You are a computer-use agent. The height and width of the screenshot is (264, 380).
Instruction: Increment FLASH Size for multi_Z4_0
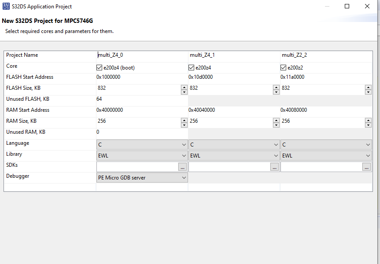[x=184, y=86]
